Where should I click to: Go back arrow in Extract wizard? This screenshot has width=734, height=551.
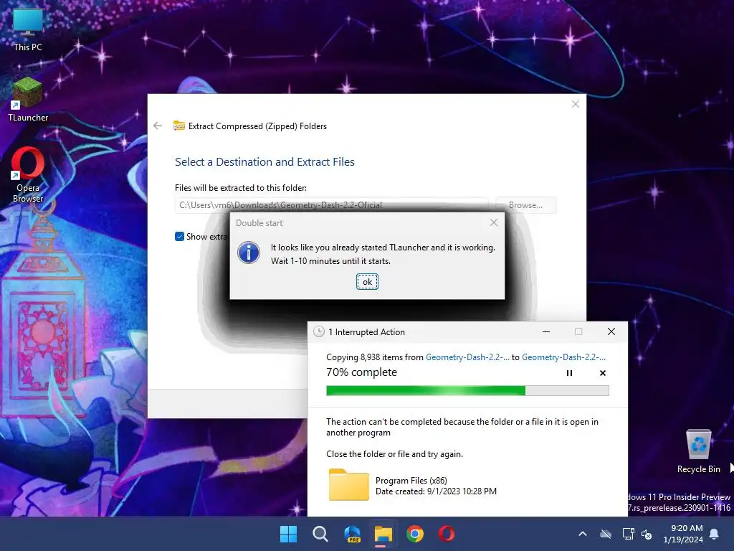click(x=158, y=126)
